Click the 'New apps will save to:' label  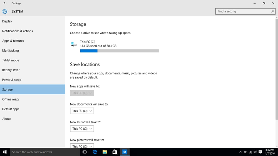pyautogui.click(x=85, y=86)
